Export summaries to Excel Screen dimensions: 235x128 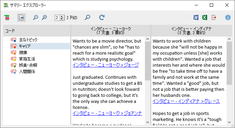205,17
